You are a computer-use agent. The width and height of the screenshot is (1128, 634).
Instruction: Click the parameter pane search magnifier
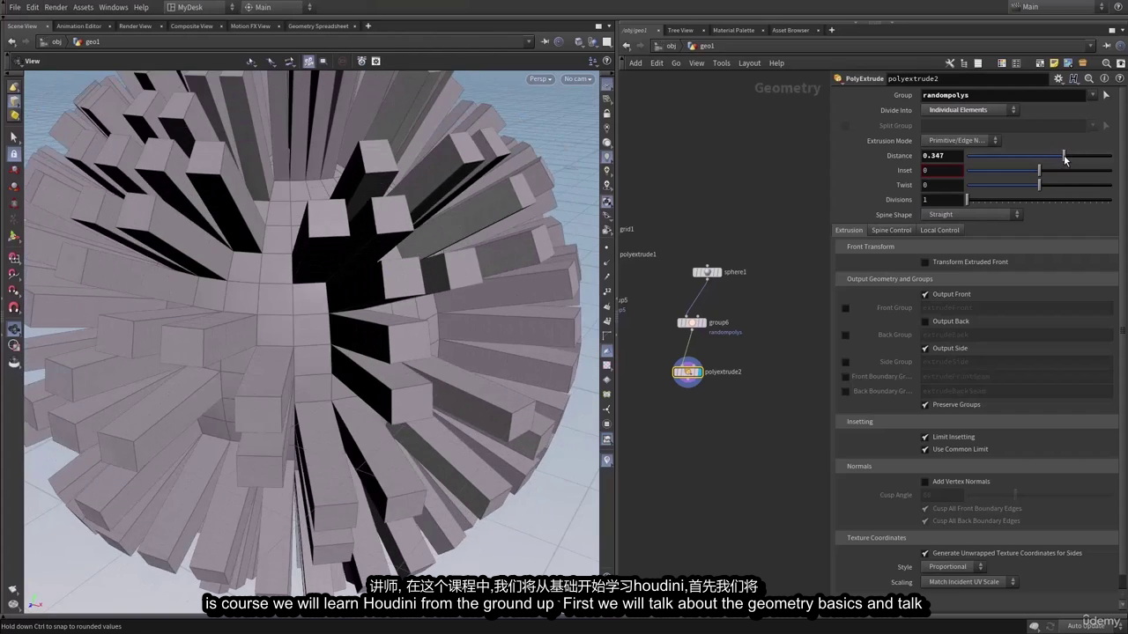pos(1089,78)
